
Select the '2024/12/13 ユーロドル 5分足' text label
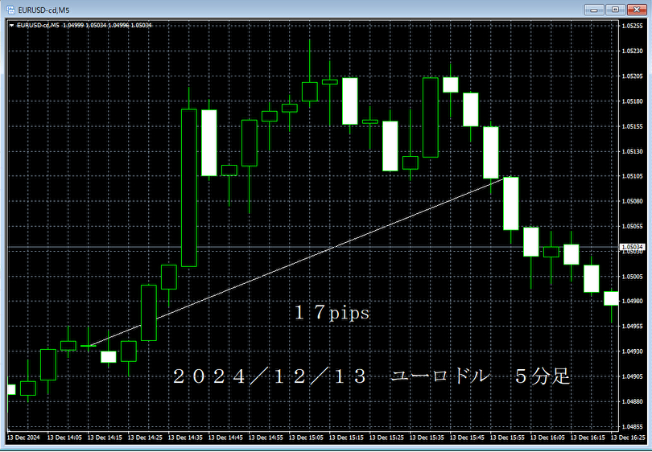coord(371,376)
